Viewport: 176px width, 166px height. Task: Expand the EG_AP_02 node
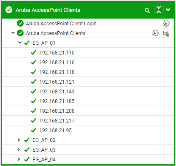(19, 140)
